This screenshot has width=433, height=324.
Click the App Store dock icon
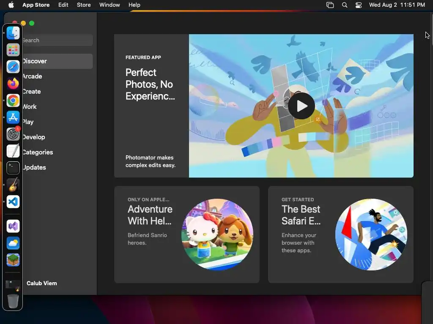click(x=13, y=117)
